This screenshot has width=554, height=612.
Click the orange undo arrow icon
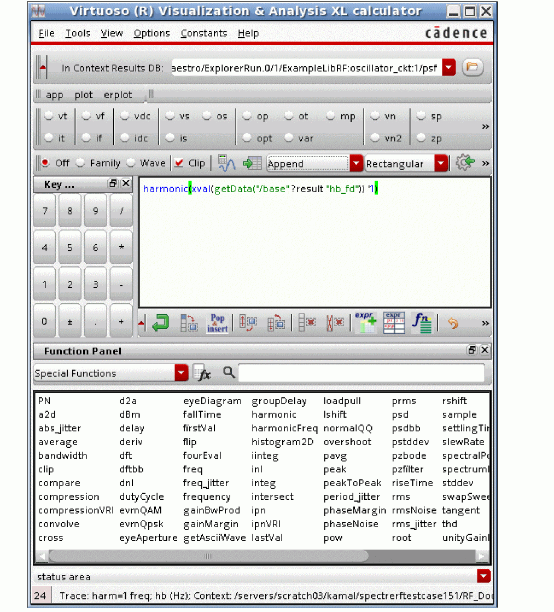pos(453,323)
